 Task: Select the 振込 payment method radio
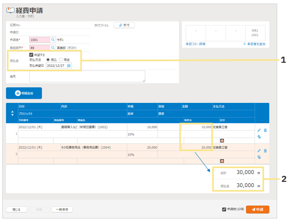point(48,60)
